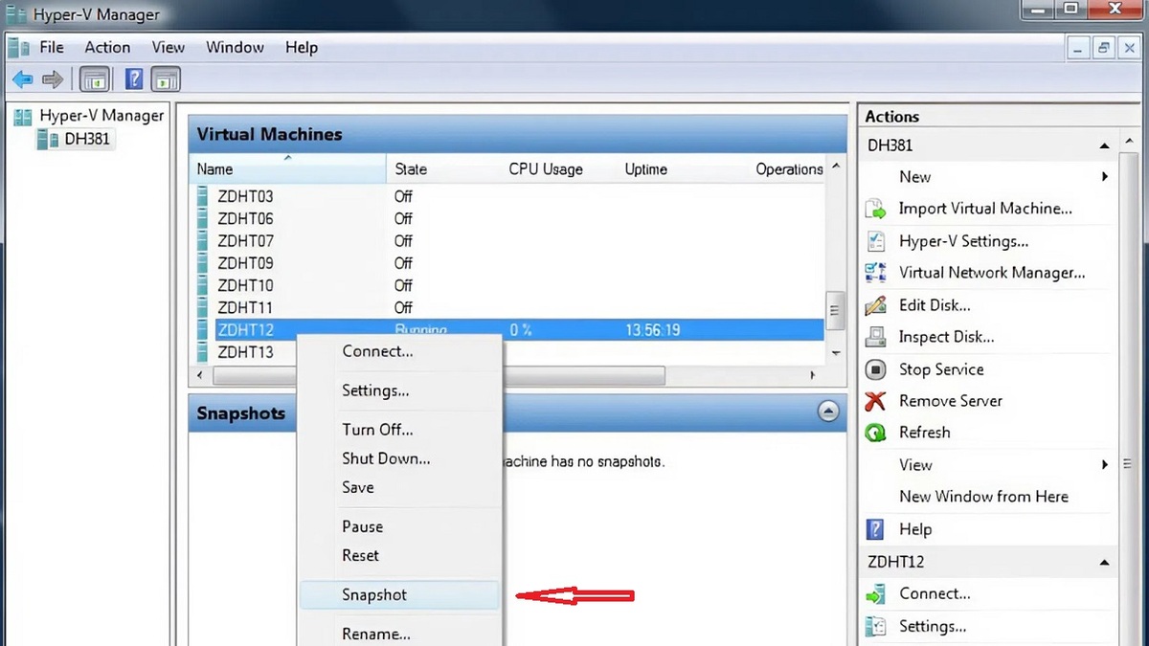
Task: Click the Help icon in Actions pane
Action: coord(875,529)
